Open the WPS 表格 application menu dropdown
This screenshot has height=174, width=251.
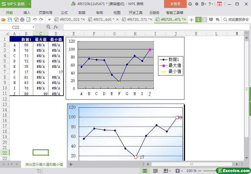pos(29,4)
